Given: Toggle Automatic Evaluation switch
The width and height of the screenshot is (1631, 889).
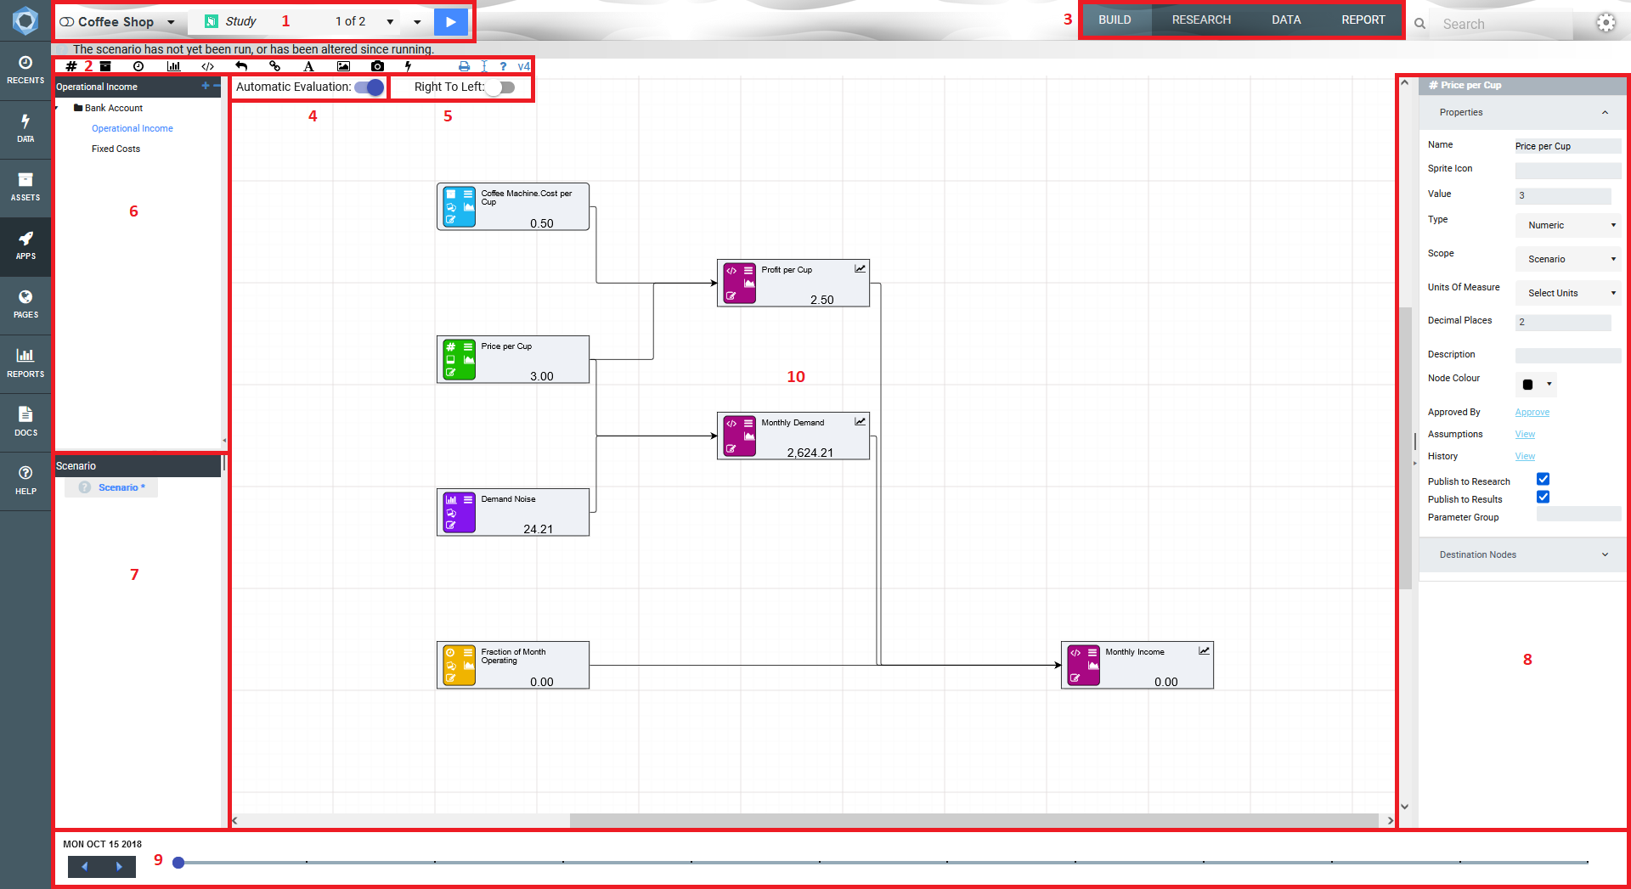Looking at the screenshot, I should click(370, 87).
